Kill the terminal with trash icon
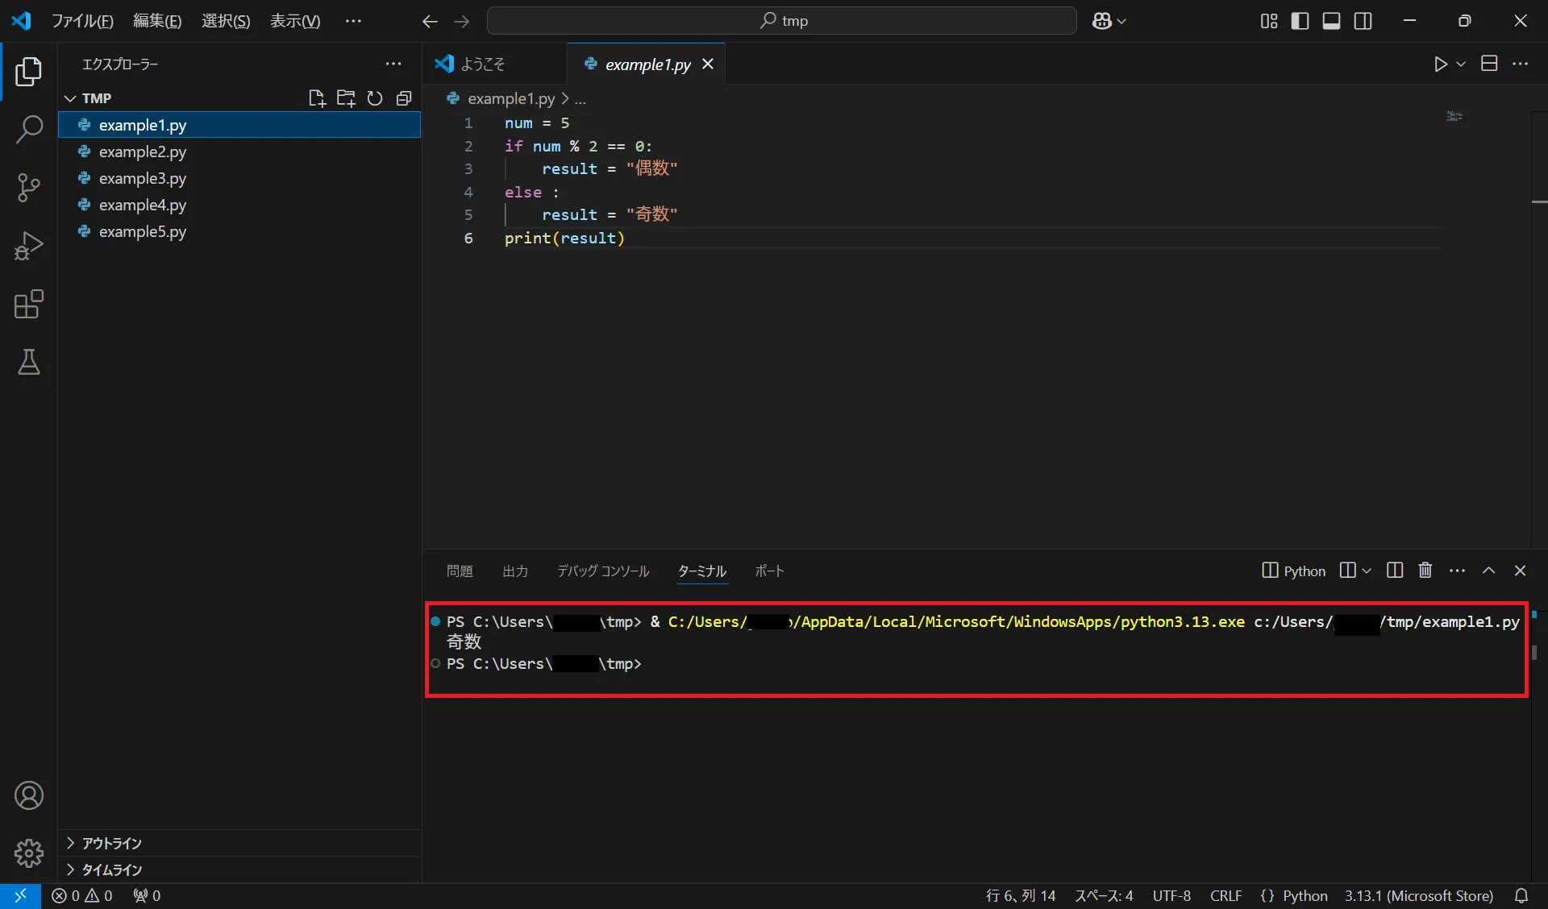Viewport: 1548px width, 909px height. (1425, 571)
